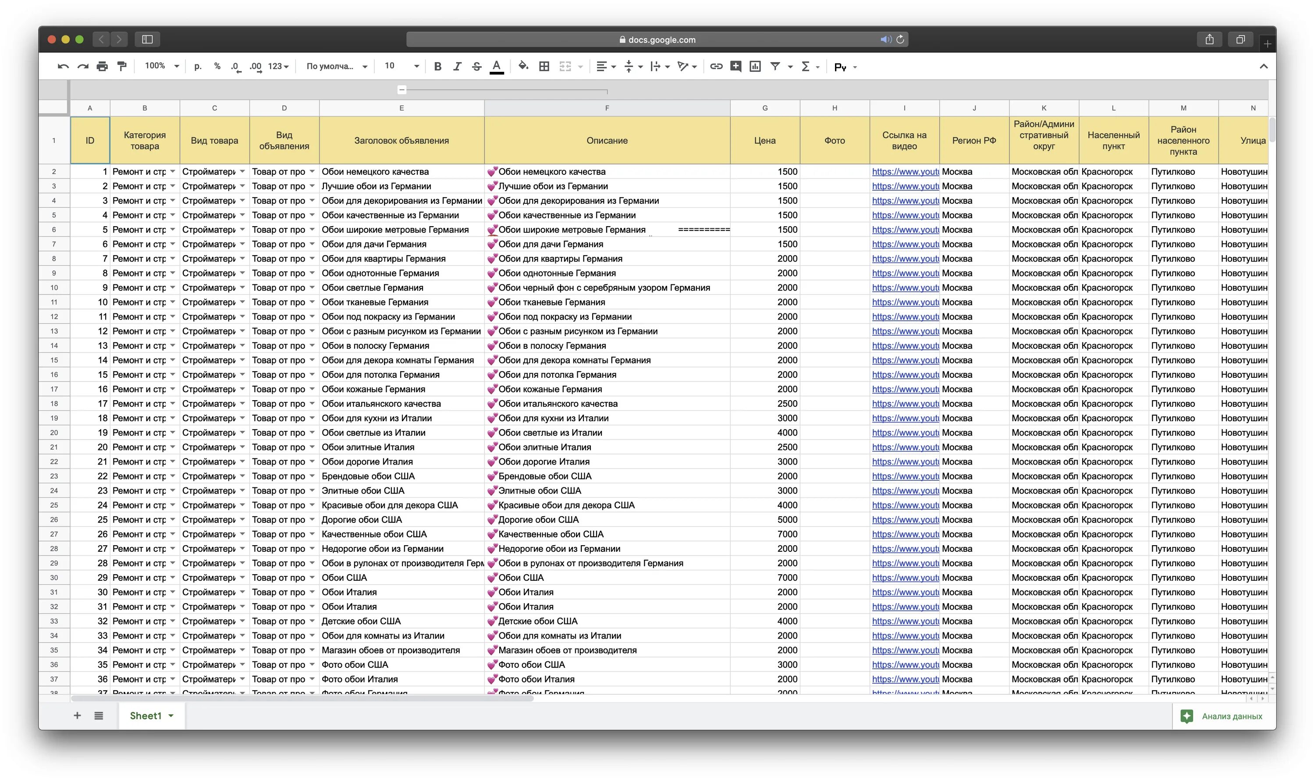This screenshot has width=1315, height=781.
Task: Open the font size dropdown
Action: pos(402,66)
